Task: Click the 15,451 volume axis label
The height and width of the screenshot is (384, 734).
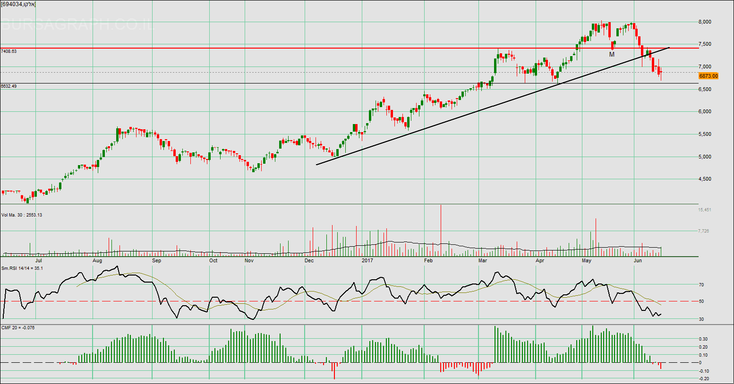Action: tap(705, 210)
